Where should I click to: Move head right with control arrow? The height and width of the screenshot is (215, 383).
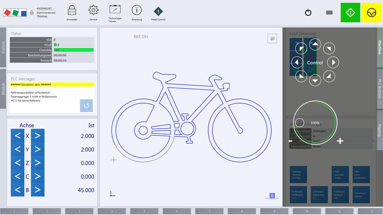click(x=333, y=62)
